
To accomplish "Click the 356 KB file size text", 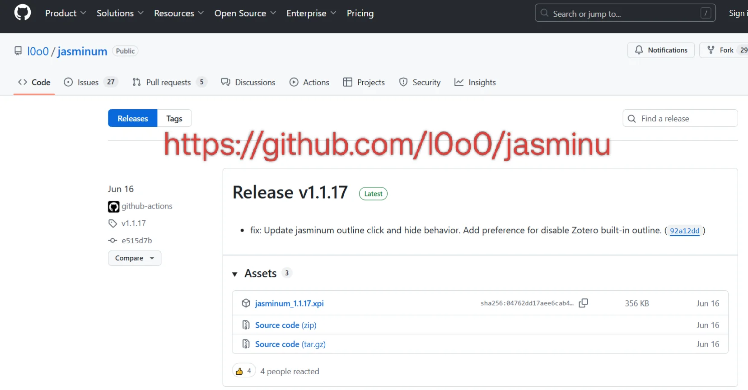I will click(637, 303).
